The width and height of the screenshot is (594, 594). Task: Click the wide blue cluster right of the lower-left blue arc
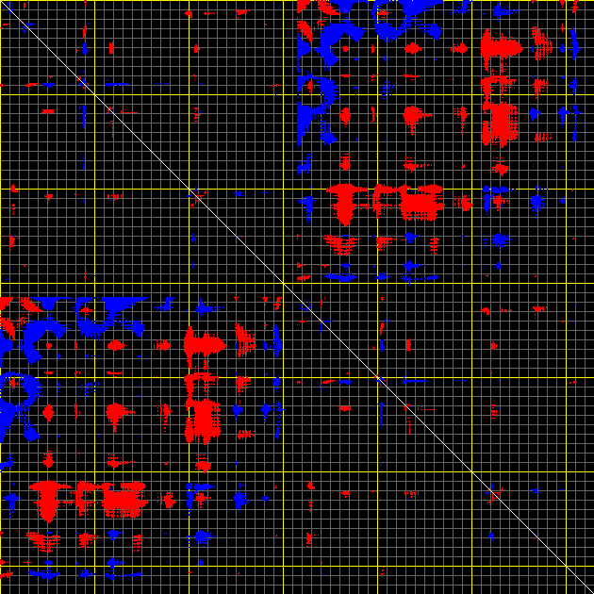(111, 316)
